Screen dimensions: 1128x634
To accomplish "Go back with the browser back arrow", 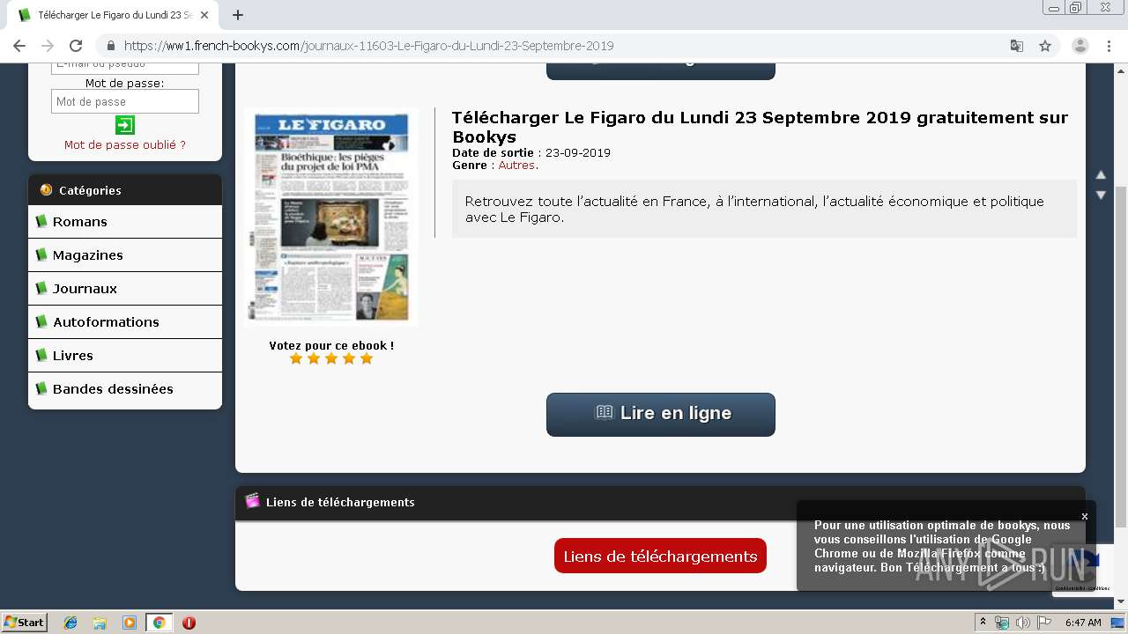I will (x=19, y=46).
